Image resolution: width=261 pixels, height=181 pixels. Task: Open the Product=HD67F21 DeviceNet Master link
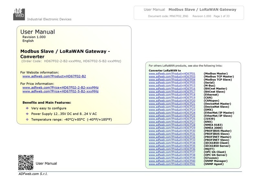(x=172, y=104)
